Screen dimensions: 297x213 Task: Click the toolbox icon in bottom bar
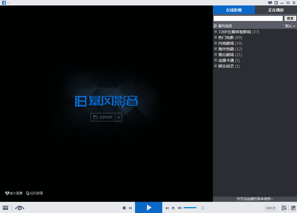point(5,208)
